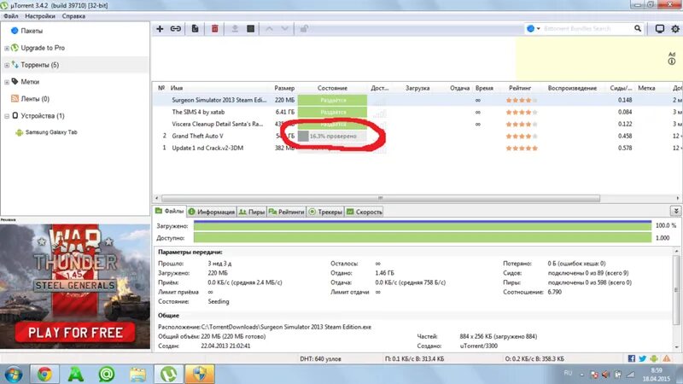Open the green A app in taskbar
The width and height of the screenshot is (683, 384).
[76, 374]
